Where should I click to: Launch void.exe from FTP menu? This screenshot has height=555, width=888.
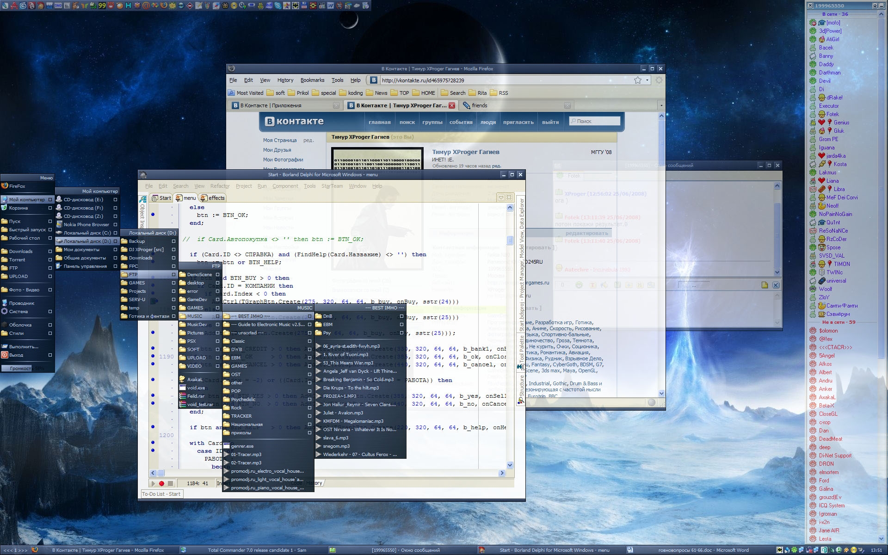(x=199, y=388)
